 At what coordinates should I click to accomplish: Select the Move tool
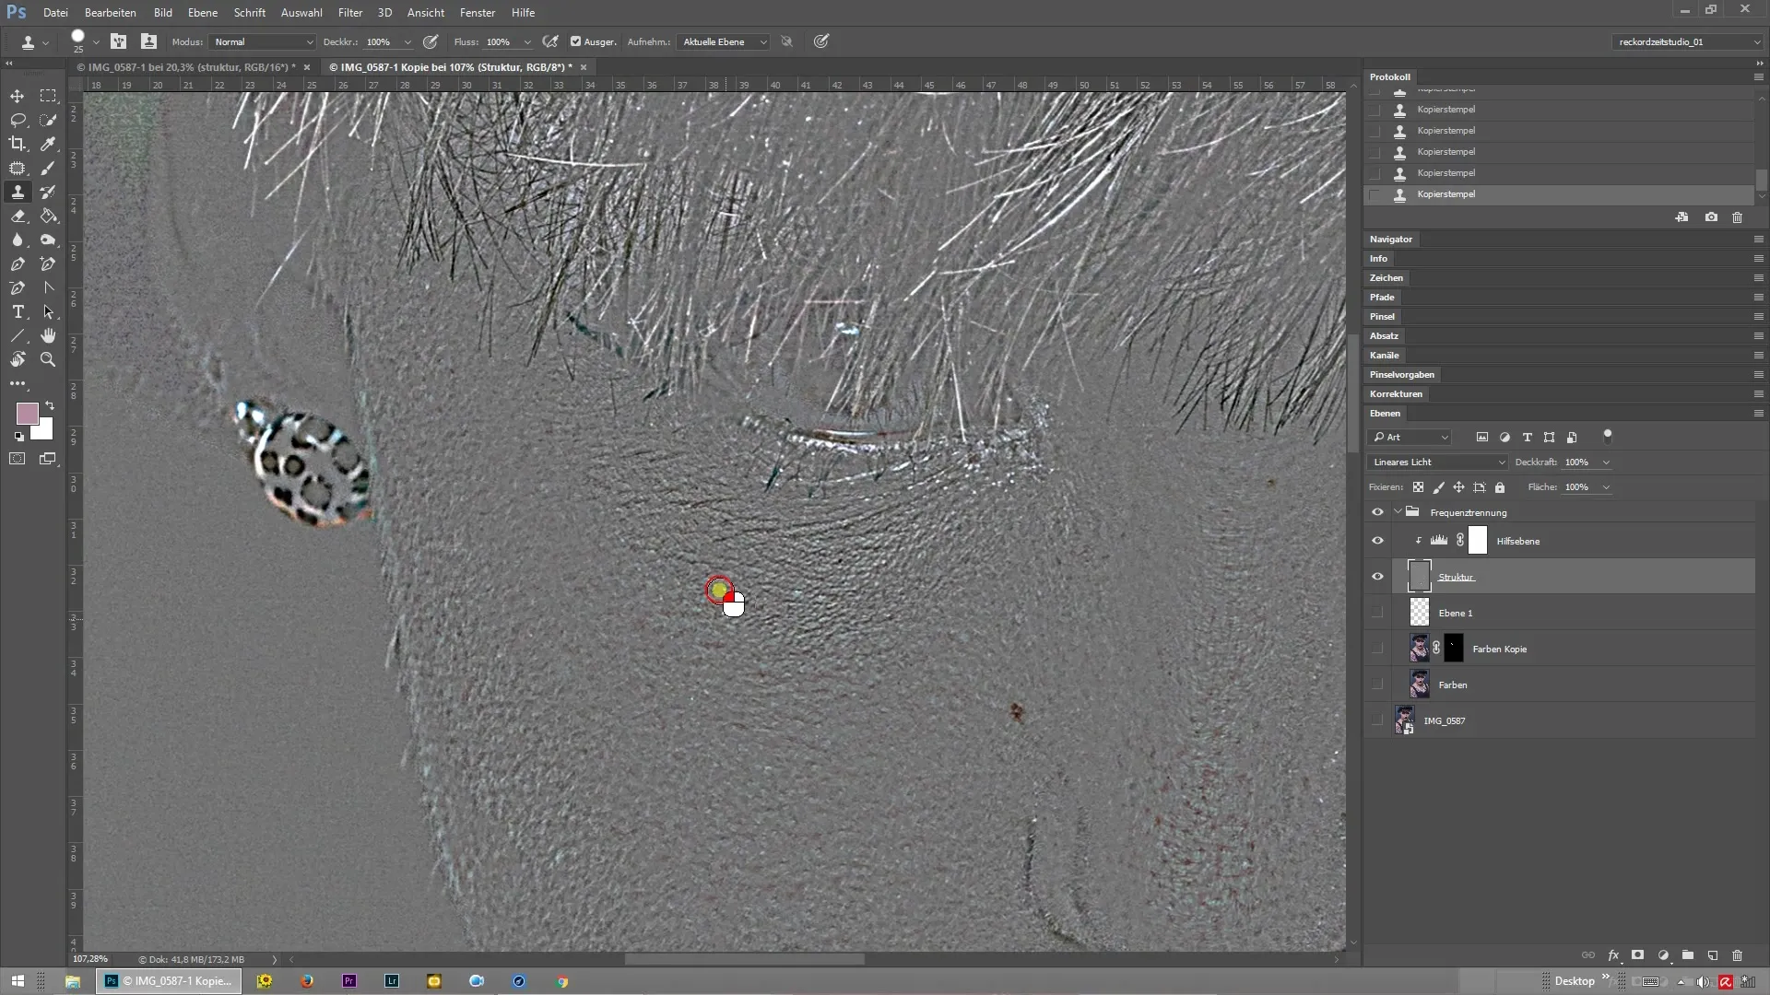(18, 96)
